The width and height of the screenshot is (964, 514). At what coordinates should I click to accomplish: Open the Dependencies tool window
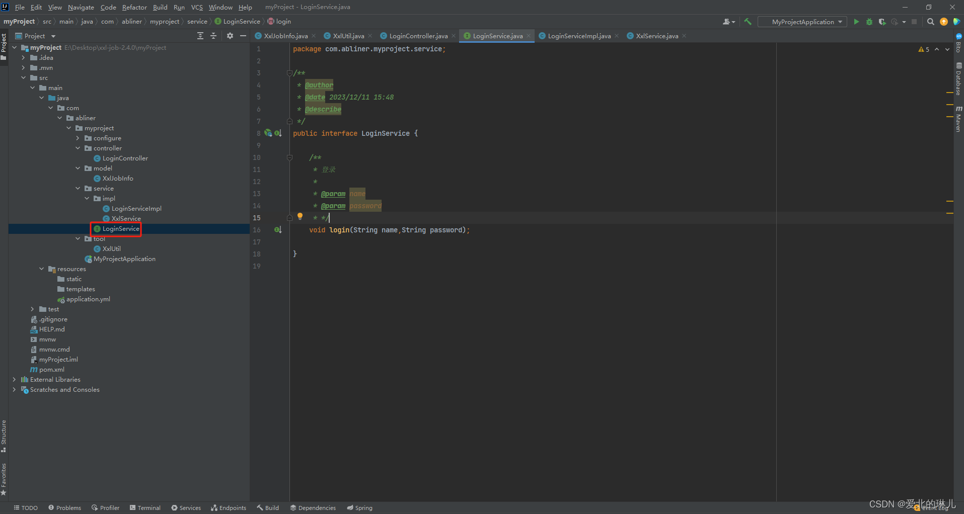pyautogui.click(x=313, y=508)
